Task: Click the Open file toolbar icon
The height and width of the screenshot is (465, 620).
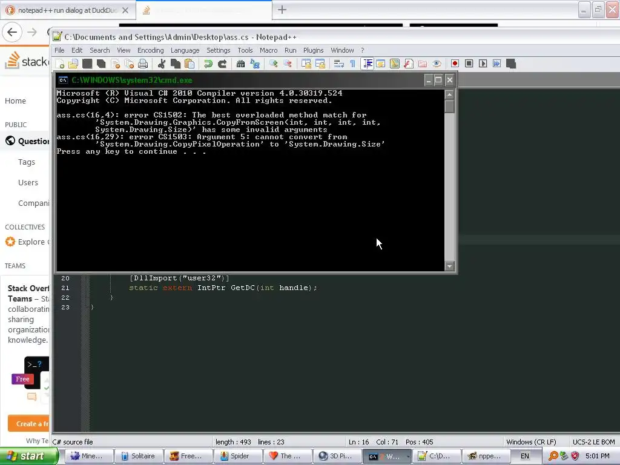Action: point(73,64)
